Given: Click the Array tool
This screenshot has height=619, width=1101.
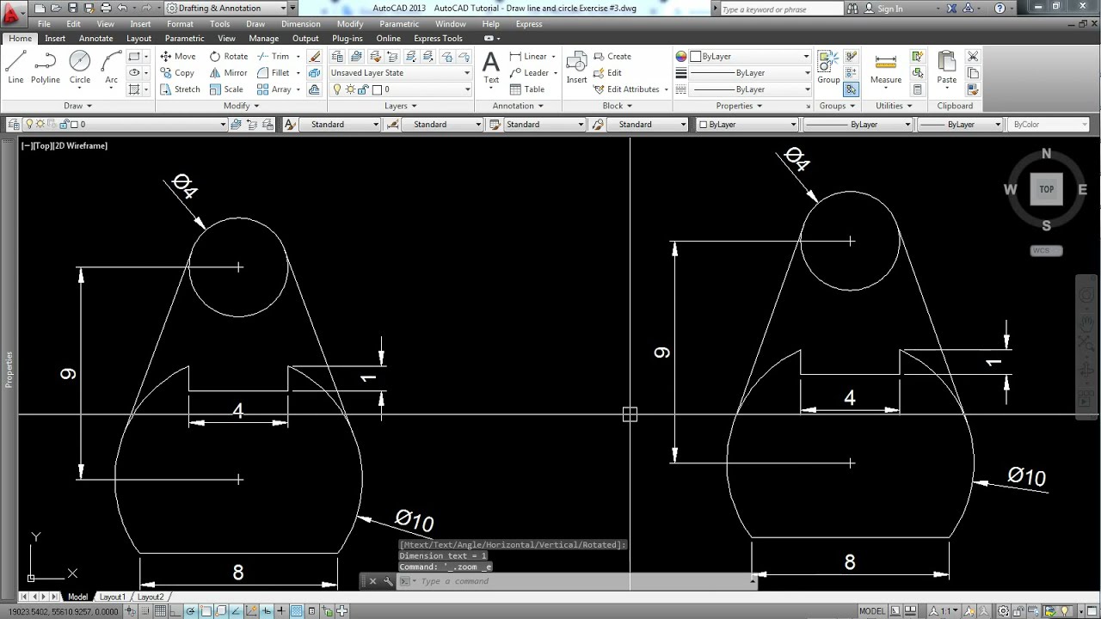Looking at the screenshot, I should (x=274, y=89).
